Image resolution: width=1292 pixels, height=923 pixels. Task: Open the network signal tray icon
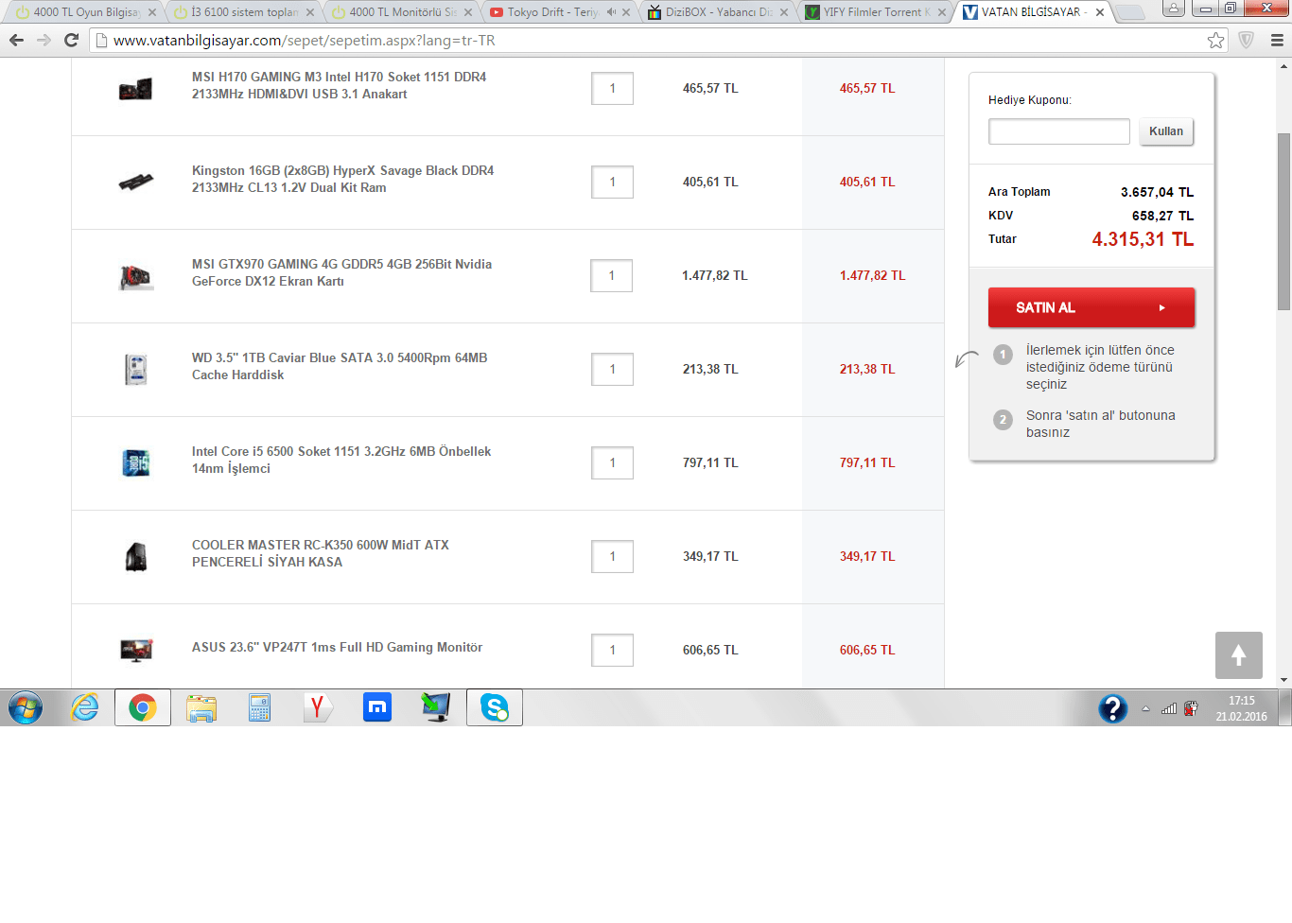(1169, 708)
